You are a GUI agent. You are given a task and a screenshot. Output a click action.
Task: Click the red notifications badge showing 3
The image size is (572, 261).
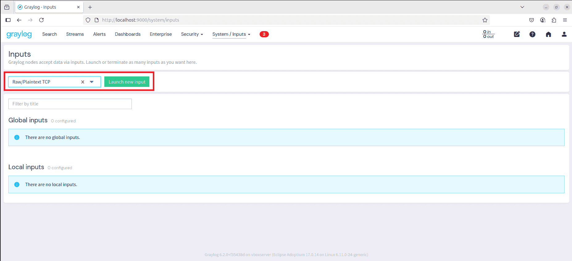(264, 34)
